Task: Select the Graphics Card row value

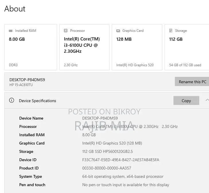Action: coord(112,143)
